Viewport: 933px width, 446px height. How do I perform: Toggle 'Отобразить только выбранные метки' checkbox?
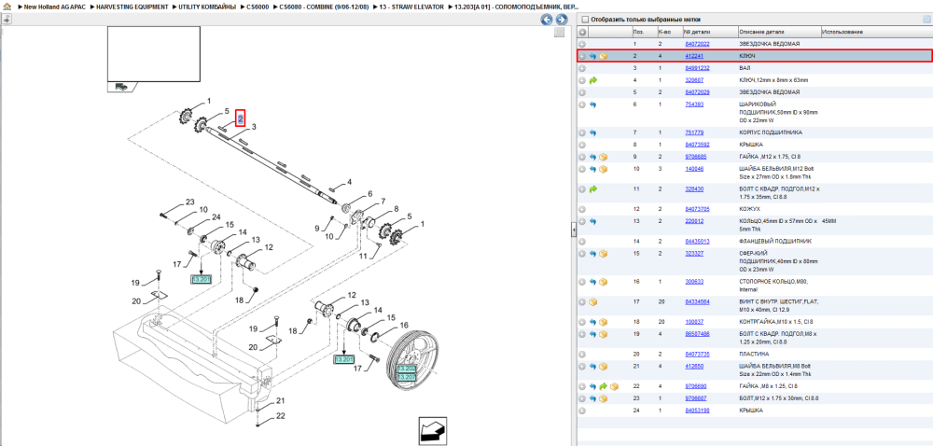point(586,20)
